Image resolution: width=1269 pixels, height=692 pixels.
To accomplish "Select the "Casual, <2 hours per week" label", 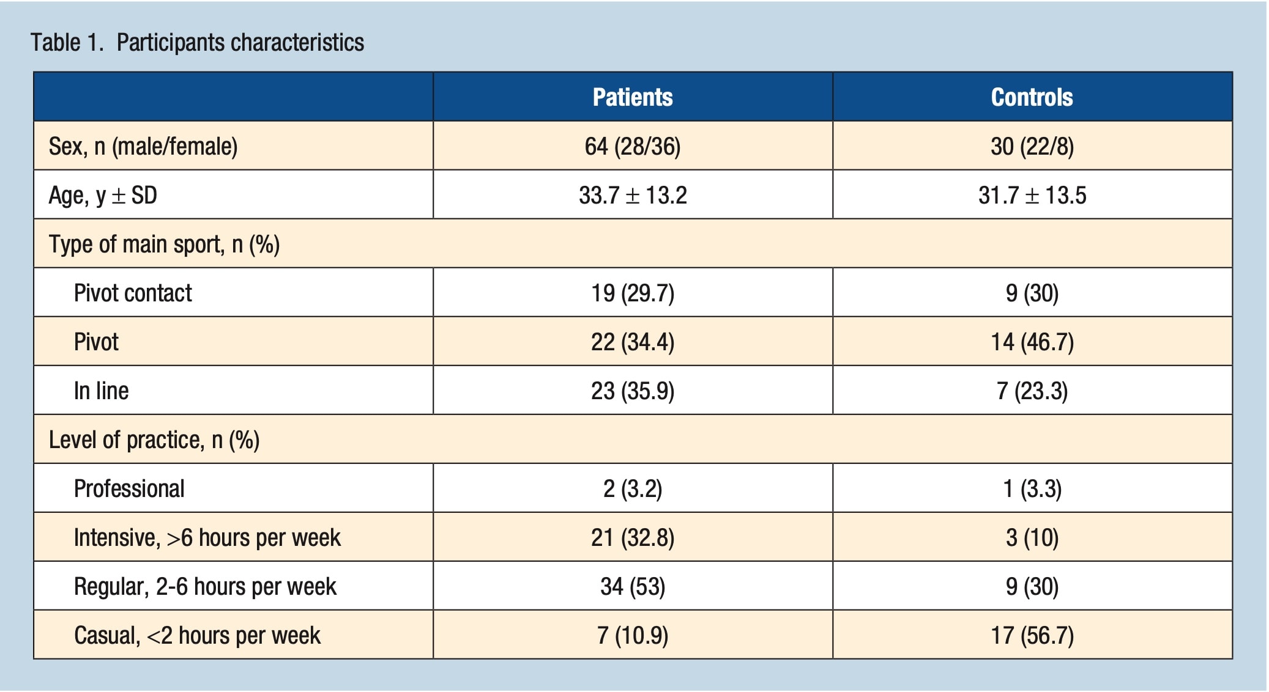I will (197, 636).
